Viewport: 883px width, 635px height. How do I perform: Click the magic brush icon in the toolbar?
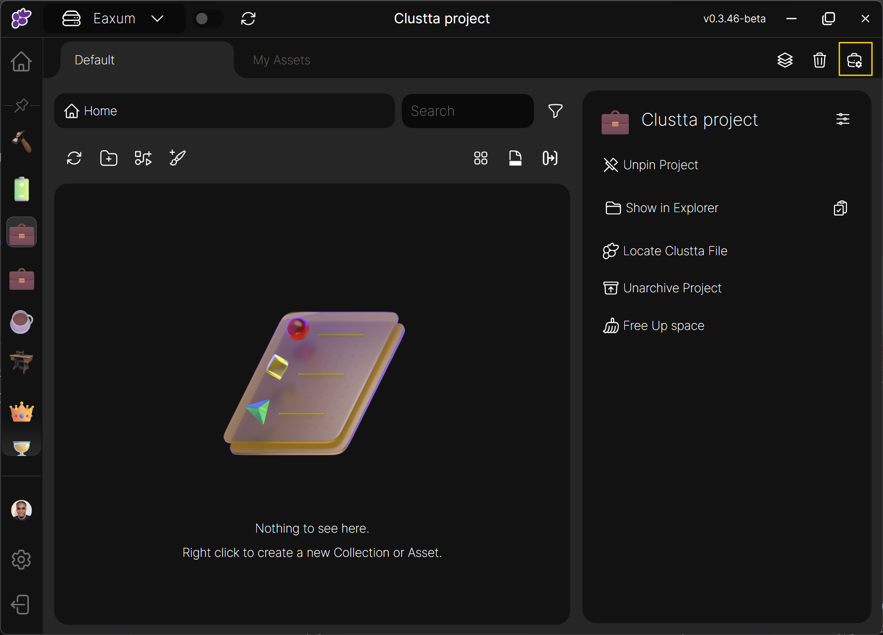point(177,158)
